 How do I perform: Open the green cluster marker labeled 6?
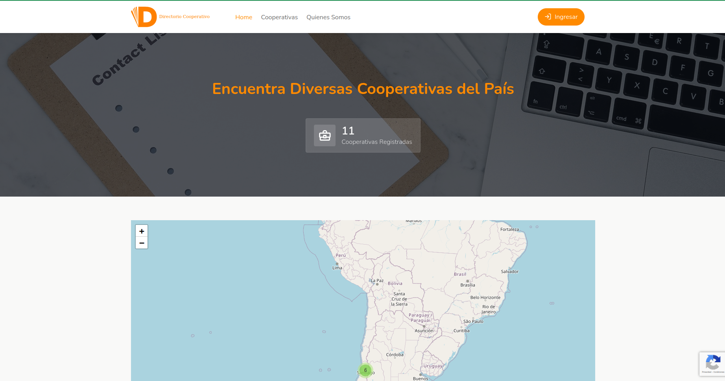tap(365, 370)
